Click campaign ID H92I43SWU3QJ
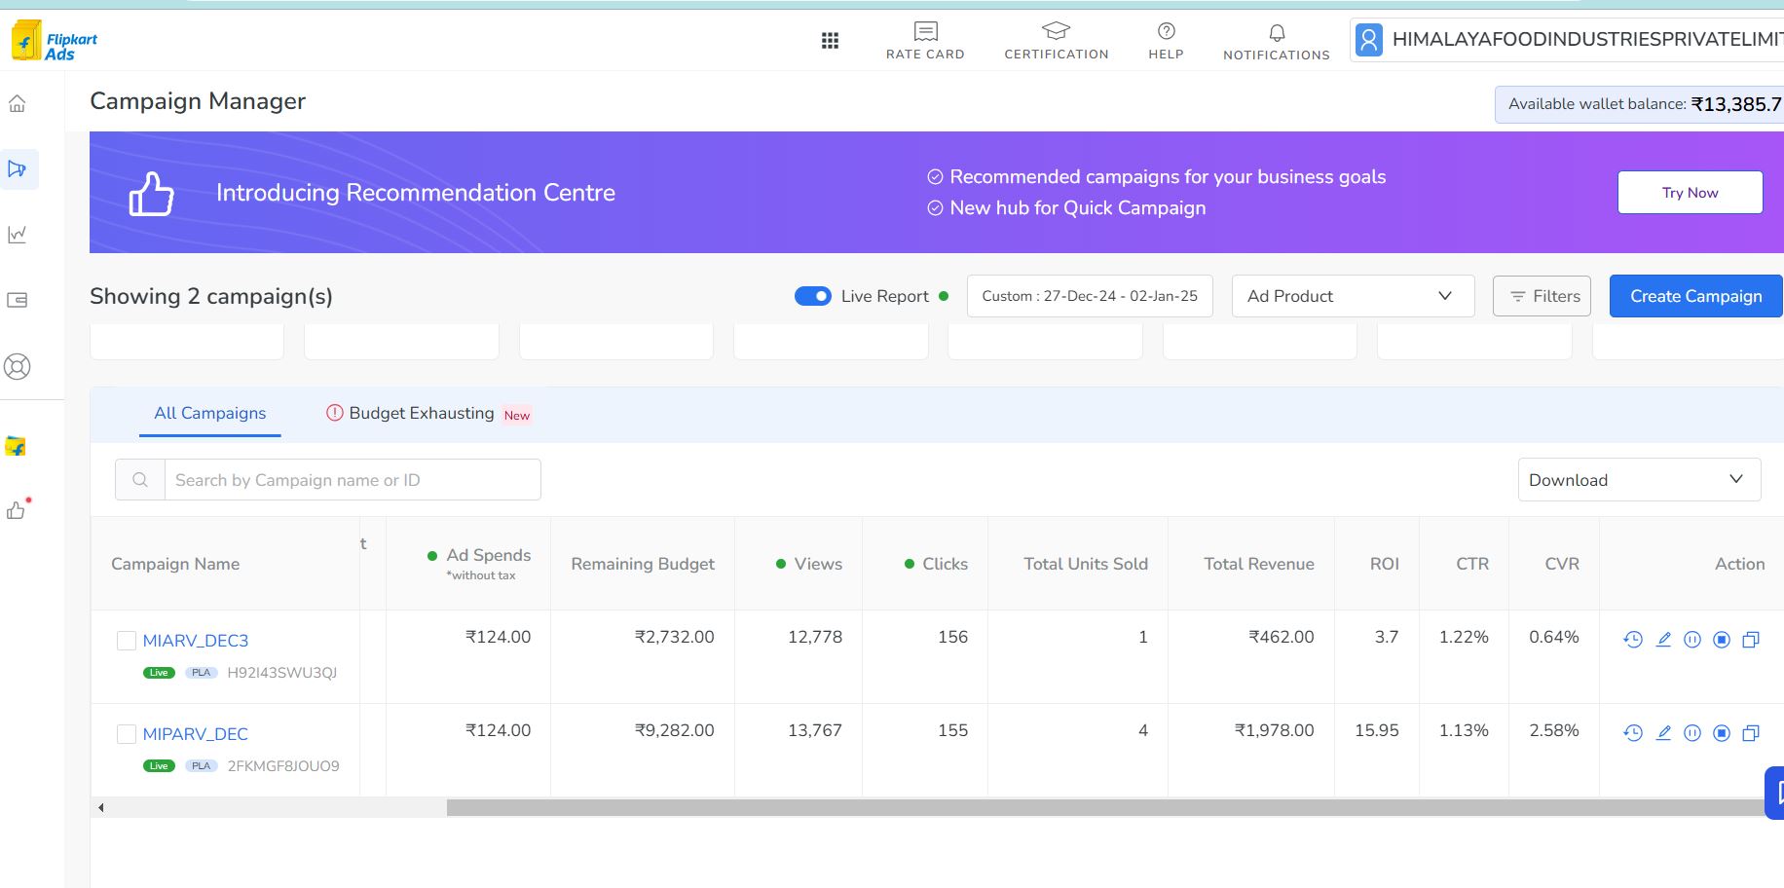 (x=282, y=673)
